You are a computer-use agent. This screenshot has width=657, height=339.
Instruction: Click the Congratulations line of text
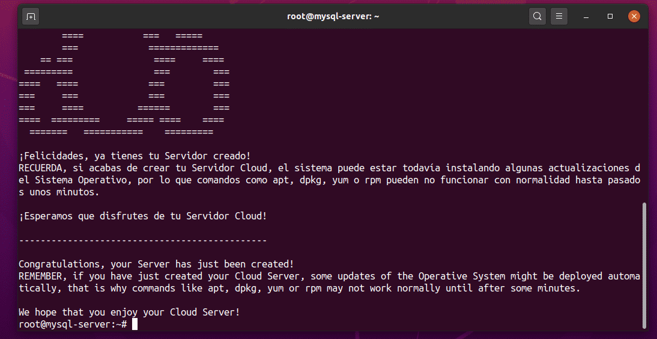(x=156, y=264)
